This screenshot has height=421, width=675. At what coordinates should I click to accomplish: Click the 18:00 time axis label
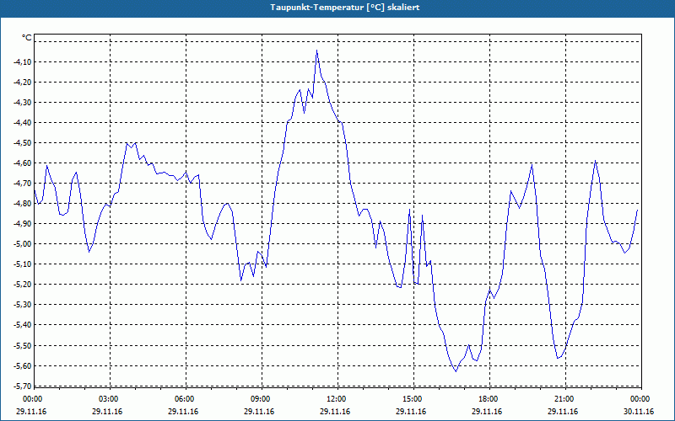point(490,399)
